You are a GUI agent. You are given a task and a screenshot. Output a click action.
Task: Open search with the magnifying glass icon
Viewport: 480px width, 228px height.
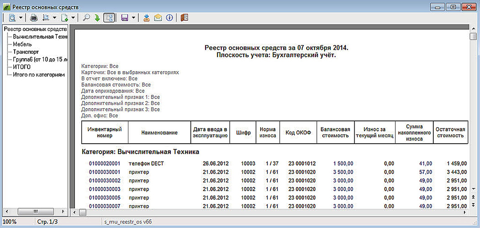(x=86, y=18)
